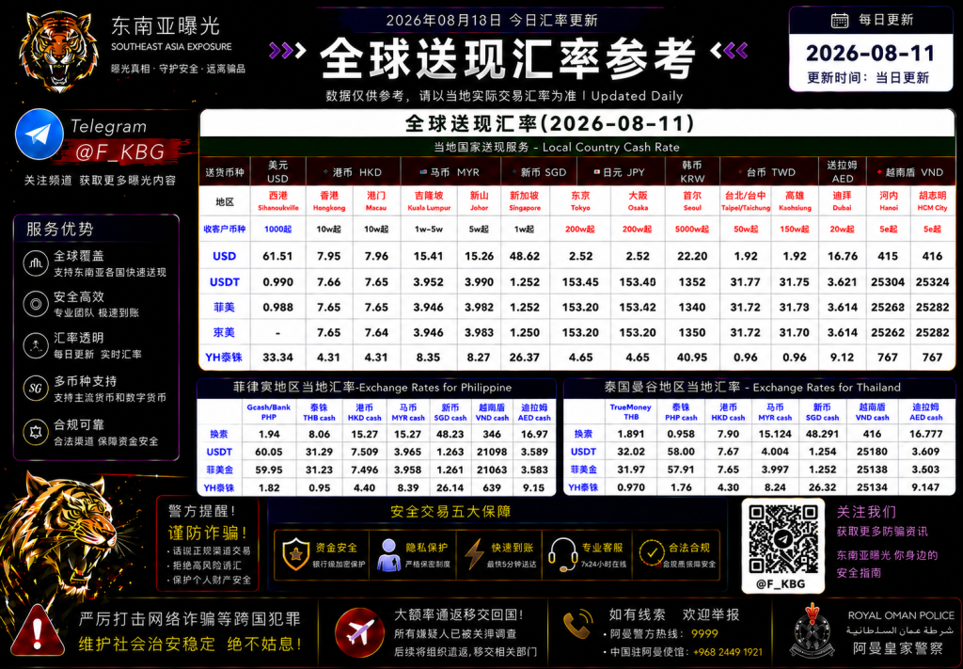The width and height of the screenshot is (963, 669).
Task: Click the +968 2449 1921 embassy phone number
Action: click(727, 652)
